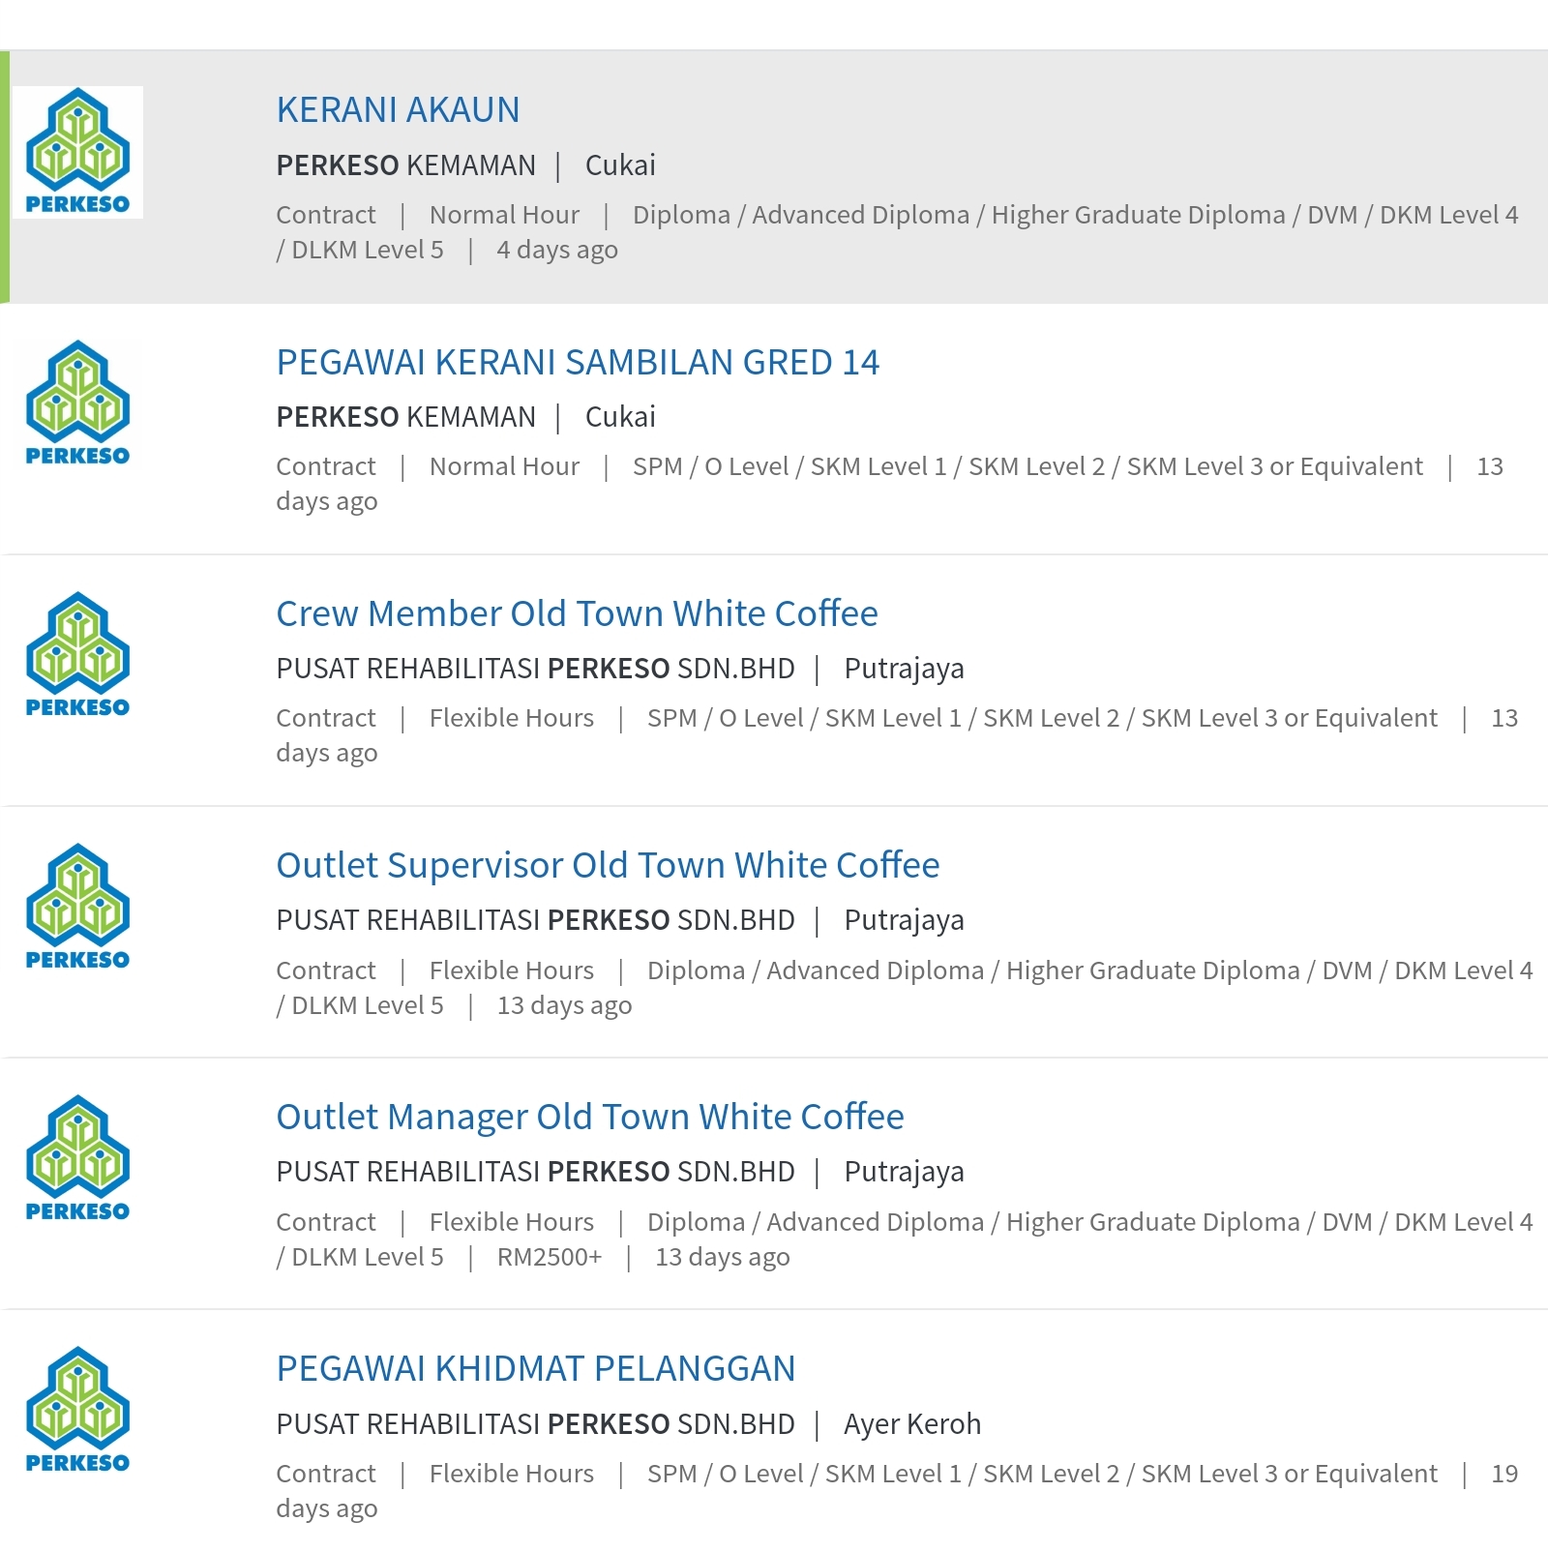1548x1552 pixels.
Task: Open Outlet Manager Old Town White Coffee job
Action: 590,1117
